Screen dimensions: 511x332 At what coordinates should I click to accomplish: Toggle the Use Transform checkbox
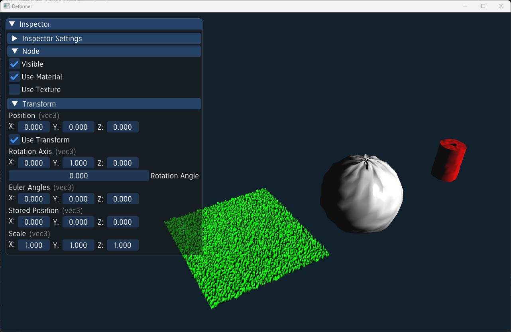point(14,140)
